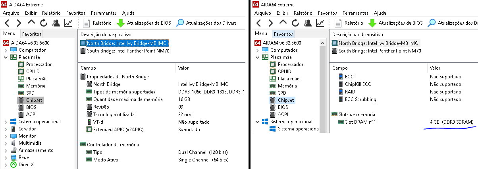The image size is (478, 169).
Task: Refresh using left window toolbar icon
Action: [44, 23]
